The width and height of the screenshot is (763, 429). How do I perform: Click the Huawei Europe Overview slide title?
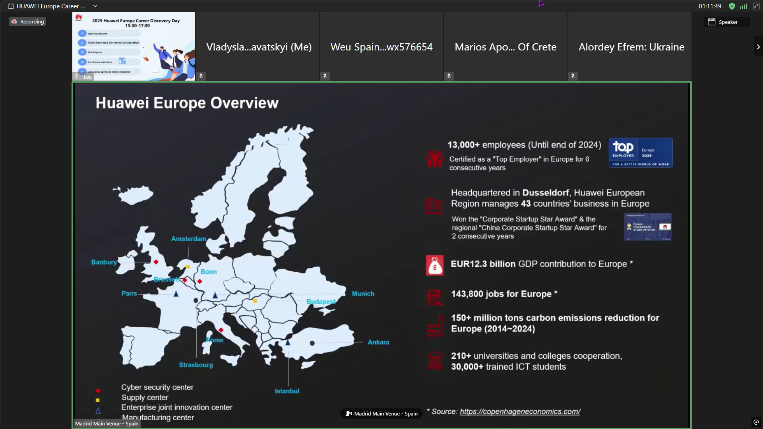point(187,103)
